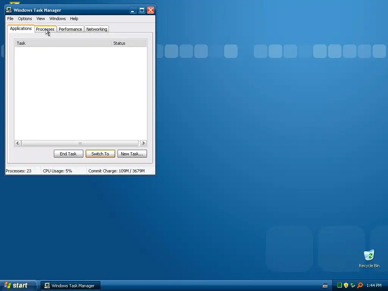This screenshot has width=388, height=291.
Task: Click the left arrow of the horizontal scrollbar
Action: 17,143
